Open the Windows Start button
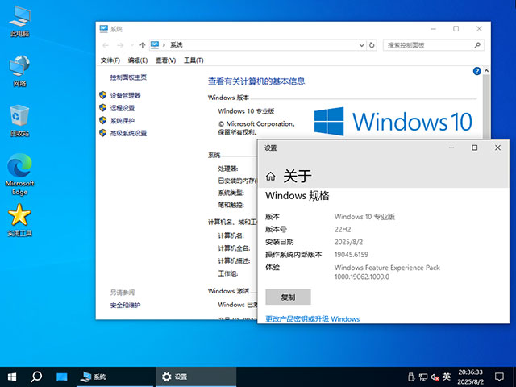This screenshot has height=387, width=516. 12,377
